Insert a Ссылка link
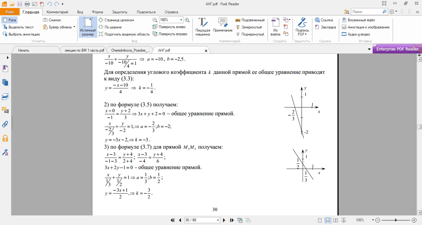 pos(324,20)
